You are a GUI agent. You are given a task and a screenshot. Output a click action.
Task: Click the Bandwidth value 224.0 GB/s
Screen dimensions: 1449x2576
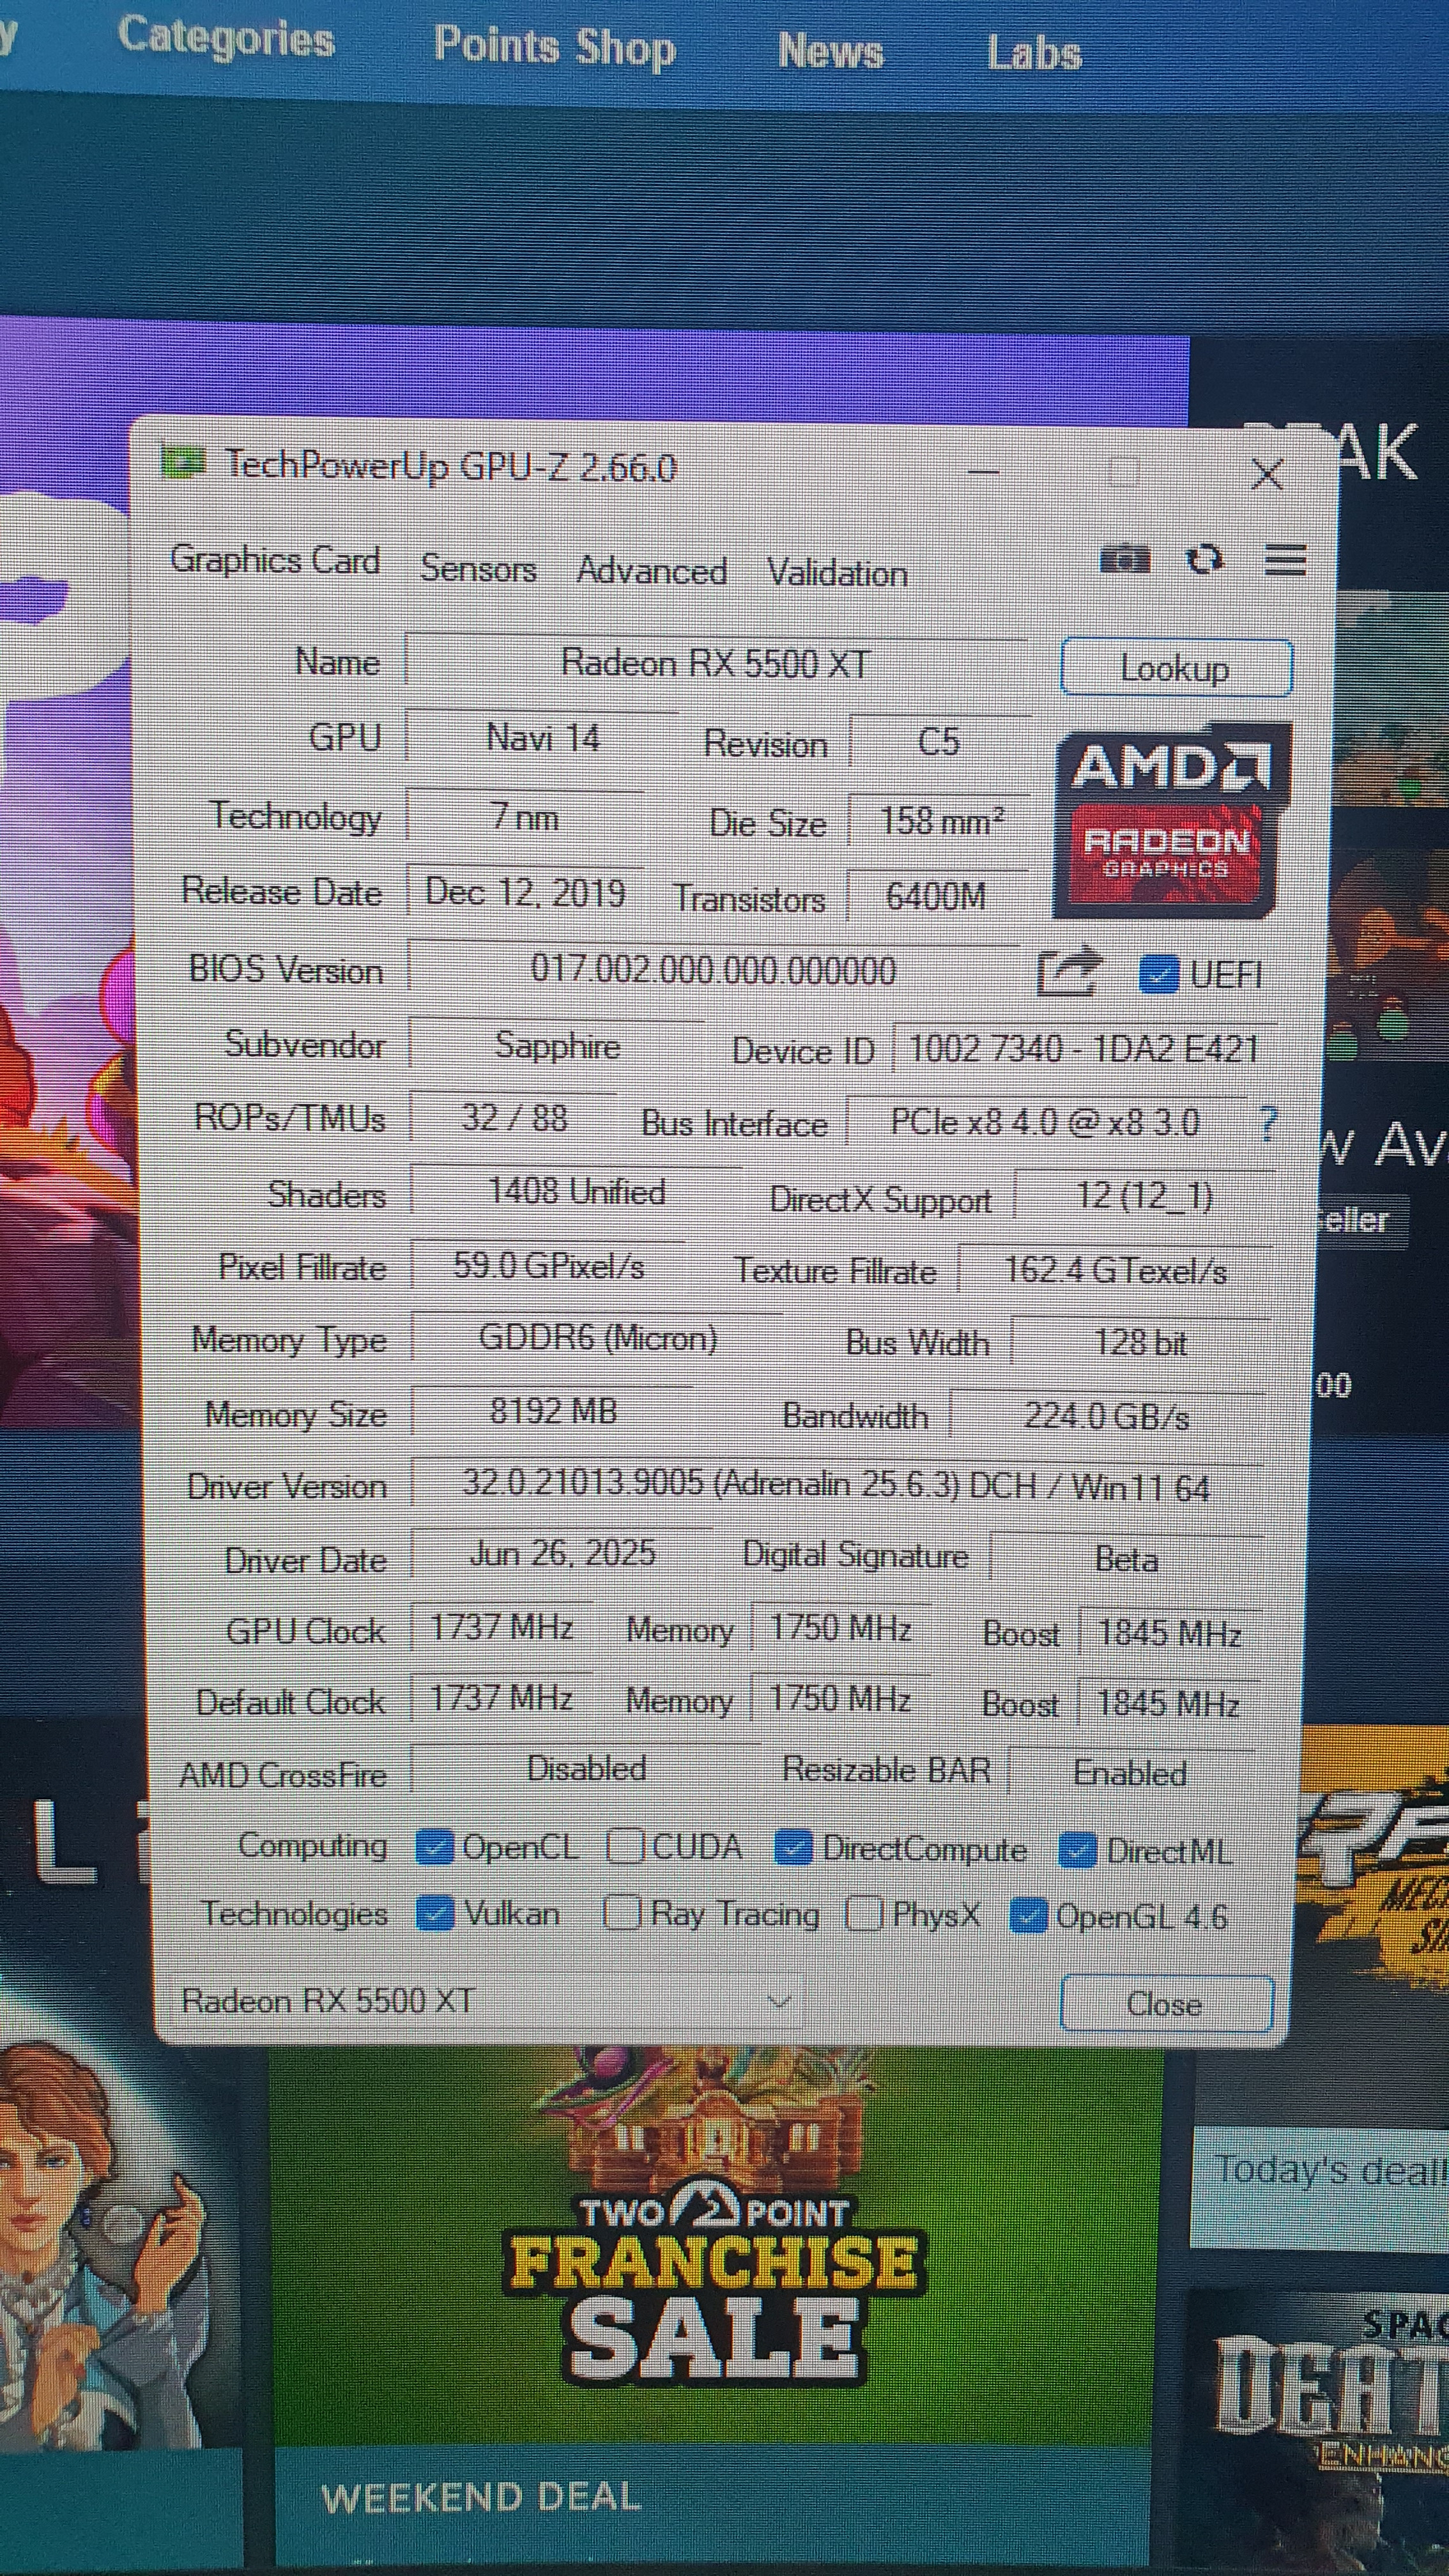[x=1107, y=1416]
